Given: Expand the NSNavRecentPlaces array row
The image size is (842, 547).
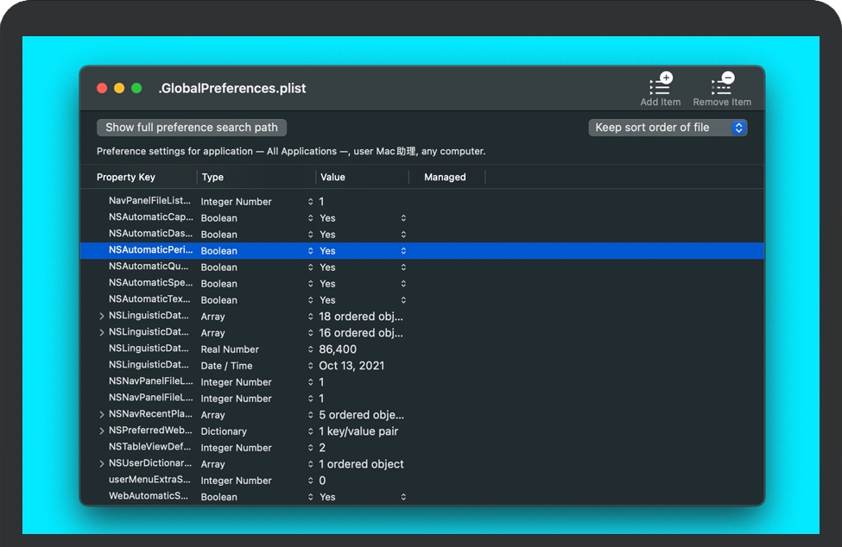Looking at the screenshot, I should (x=102, y=415).
